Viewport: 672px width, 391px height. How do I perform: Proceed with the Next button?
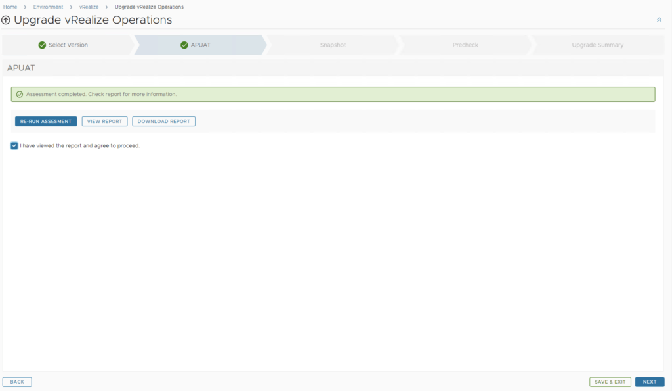tap(649, 382)
